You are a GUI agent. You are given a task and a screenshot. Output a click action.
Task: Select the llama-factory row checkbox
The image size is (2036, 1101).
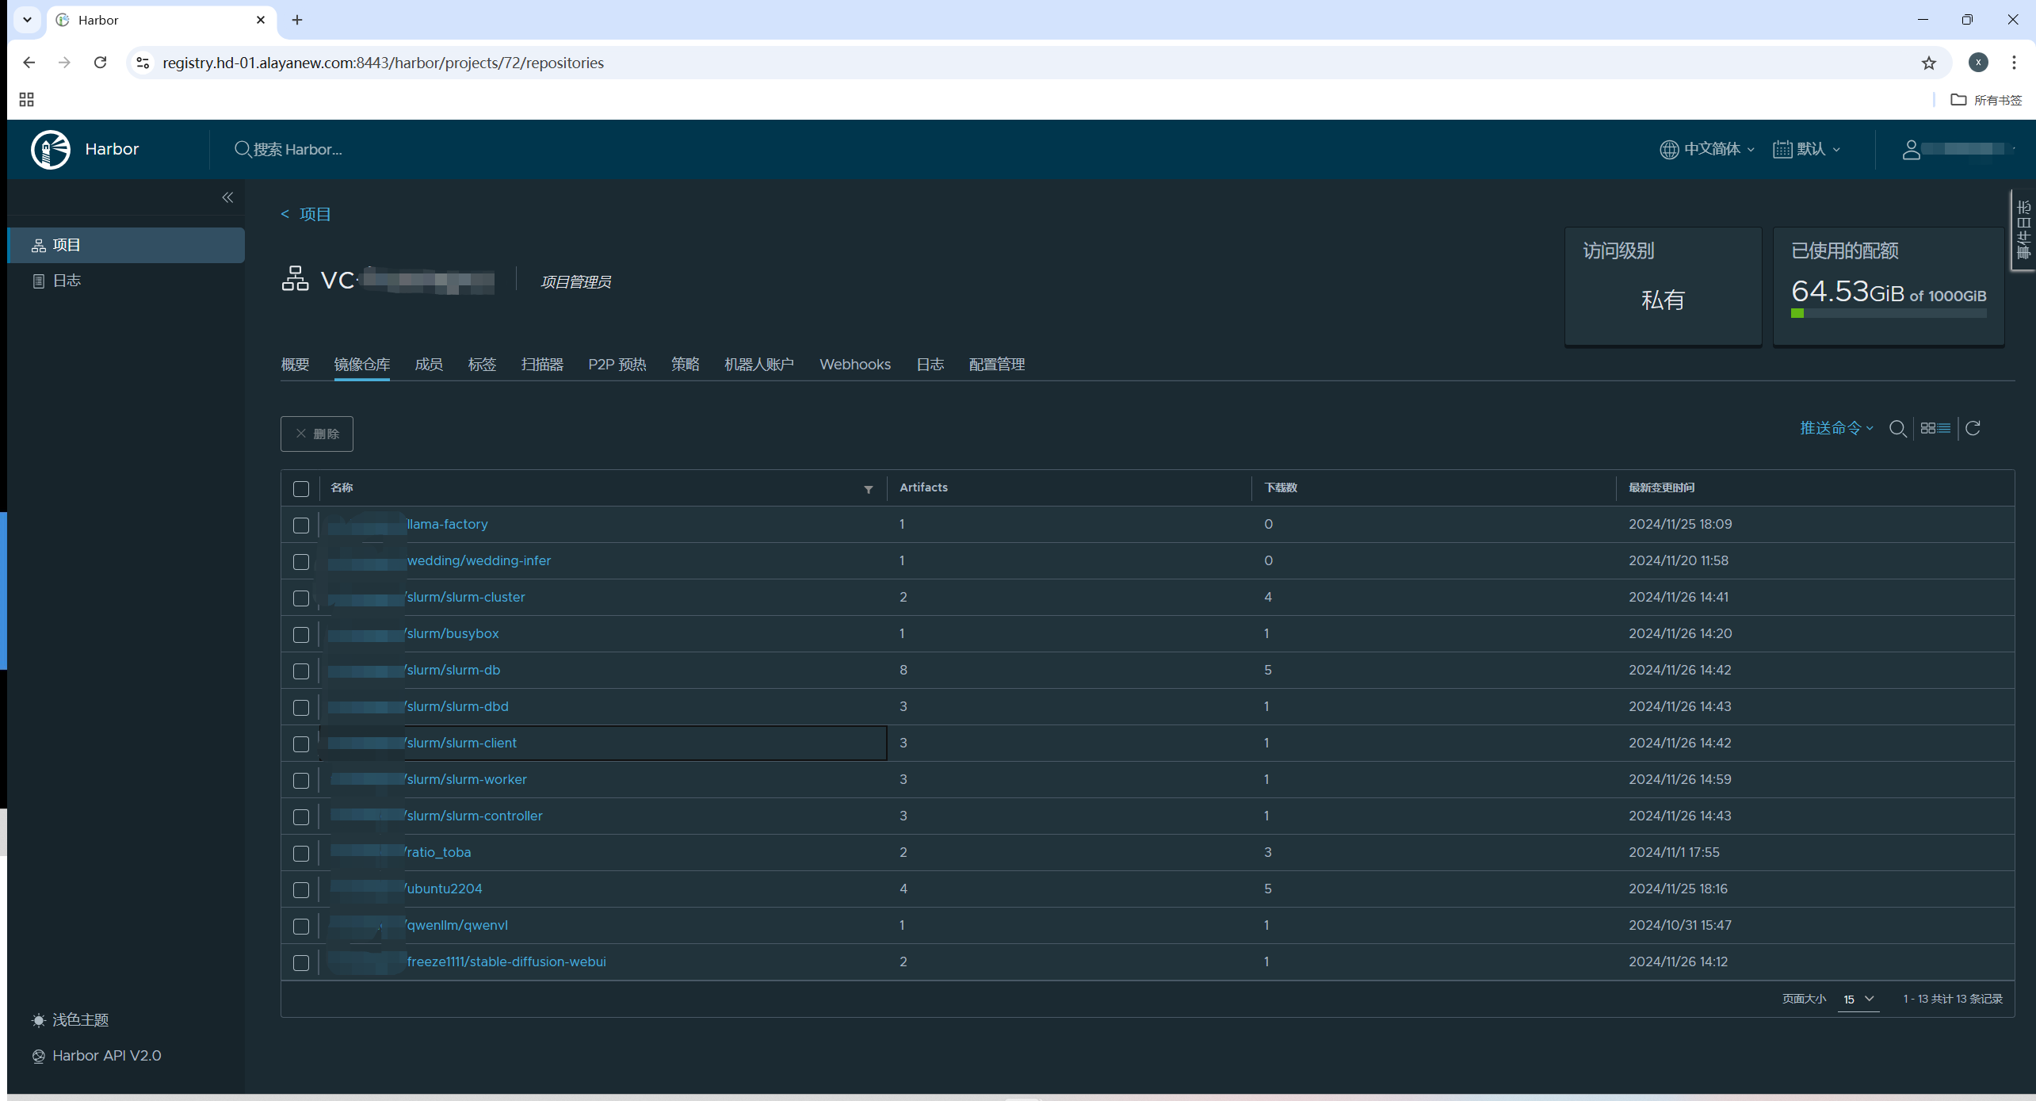(x=301, y=526)
